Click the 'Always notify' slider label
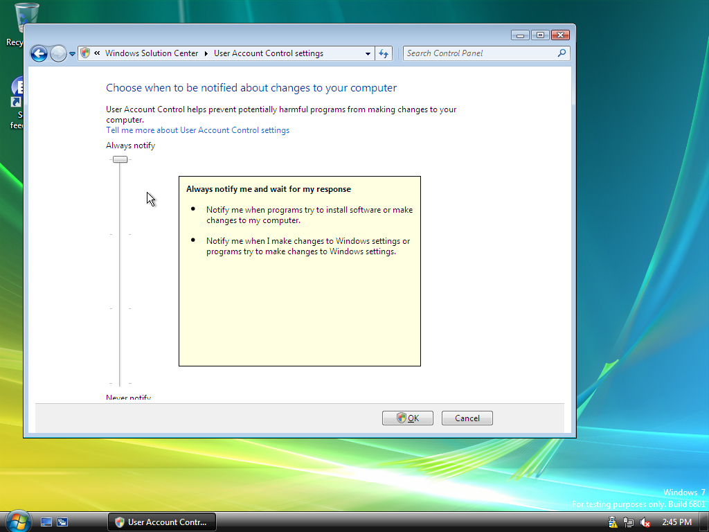The width and height of the screenshot is (709, 532). (x=130, y=145)
